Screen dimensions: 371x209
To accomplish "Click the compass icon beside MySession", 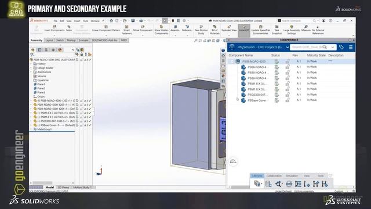I will (x=232, y=47).
